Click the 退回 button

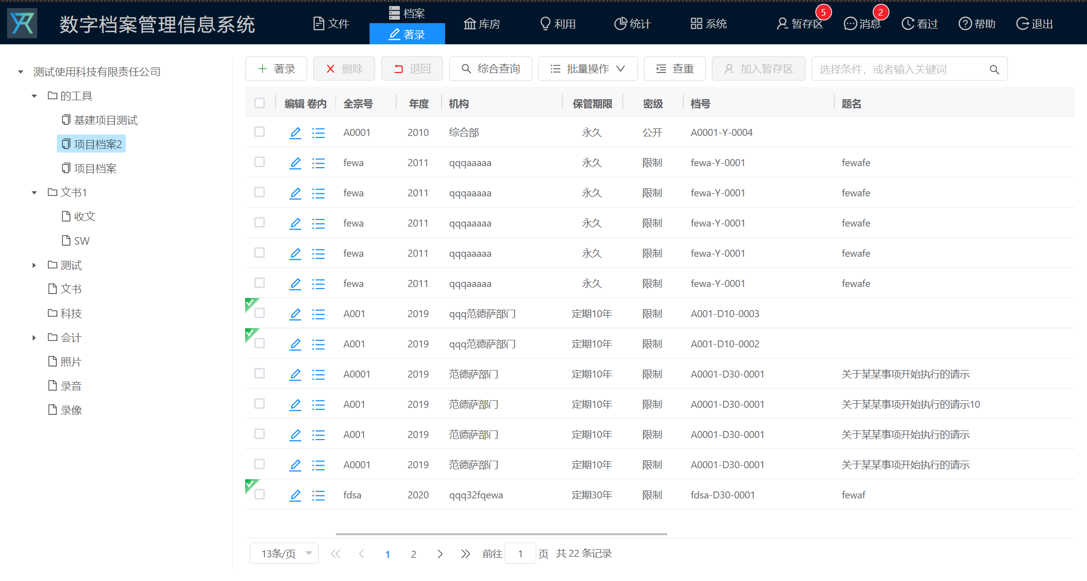click(412, 69)
